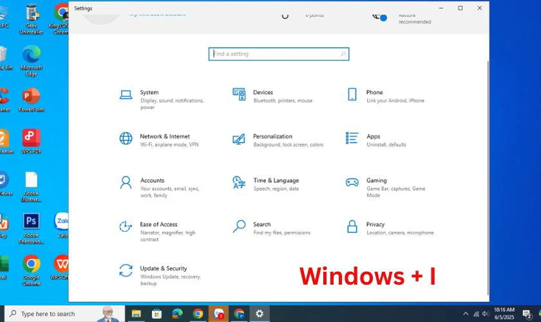Click the taskbar Type here to search box
Image resolution: width=541 pixels, height=322 pixels.
pyautogui.click(x=65, y=314)
